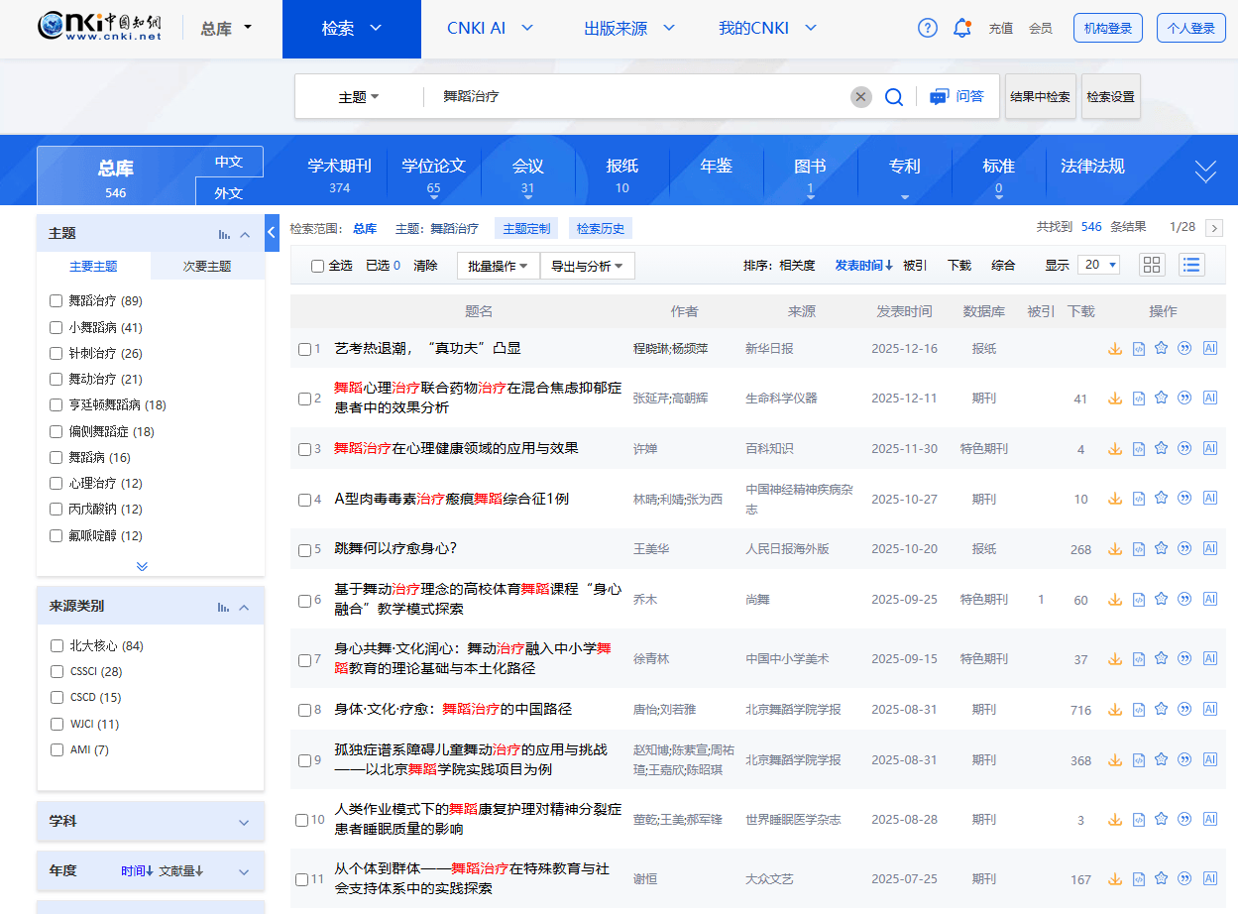Viewport: 1238px width, 914px height.
Task: Favorite the article 身体·文化·疗愈 using star icon
Action: (x=1161, y=709)
